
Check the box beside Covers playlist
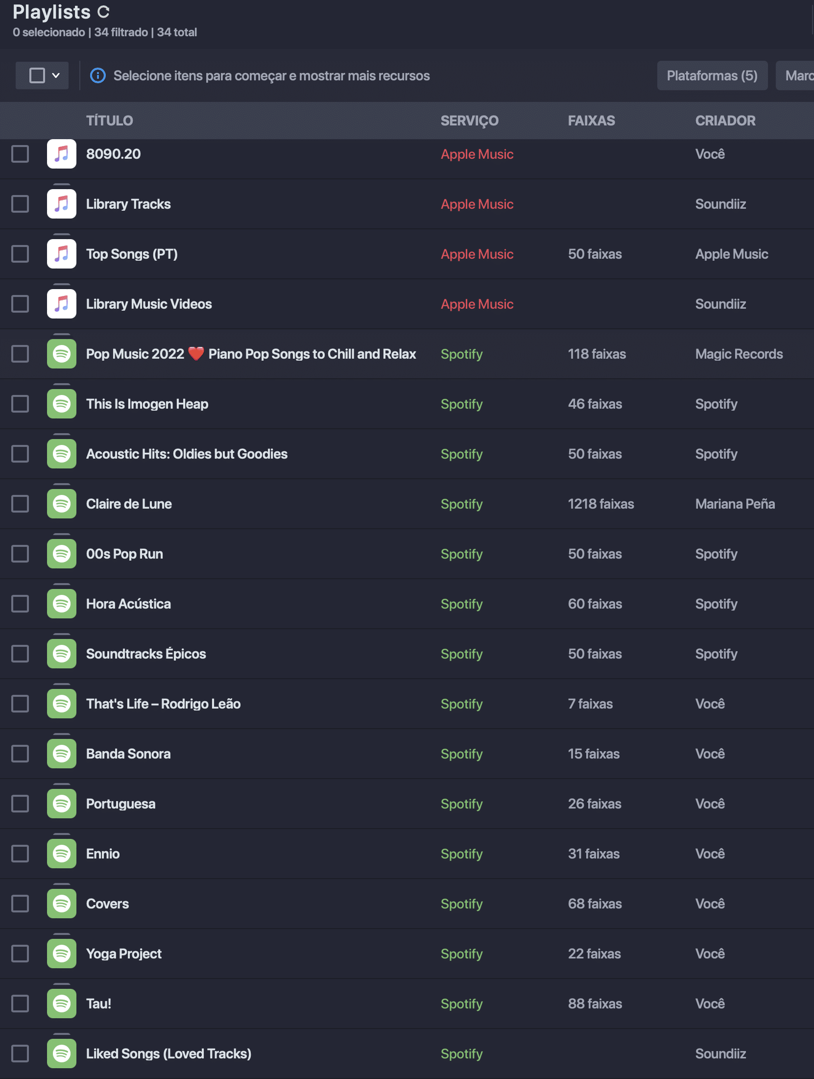[20, 904]
